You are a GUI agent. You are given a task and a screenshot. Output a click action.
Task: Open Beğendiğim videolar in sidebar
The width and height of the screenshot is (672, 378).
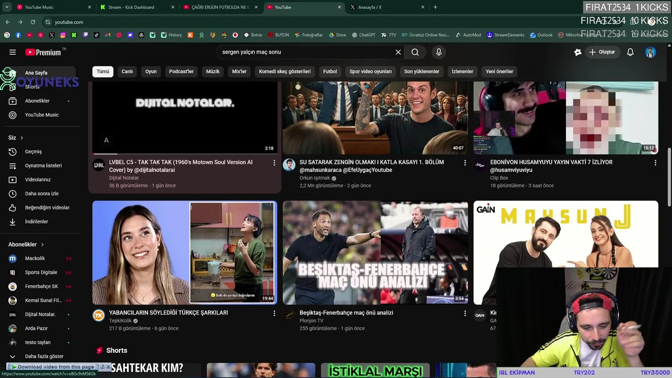pyautogui.click(x=40, y=207)
